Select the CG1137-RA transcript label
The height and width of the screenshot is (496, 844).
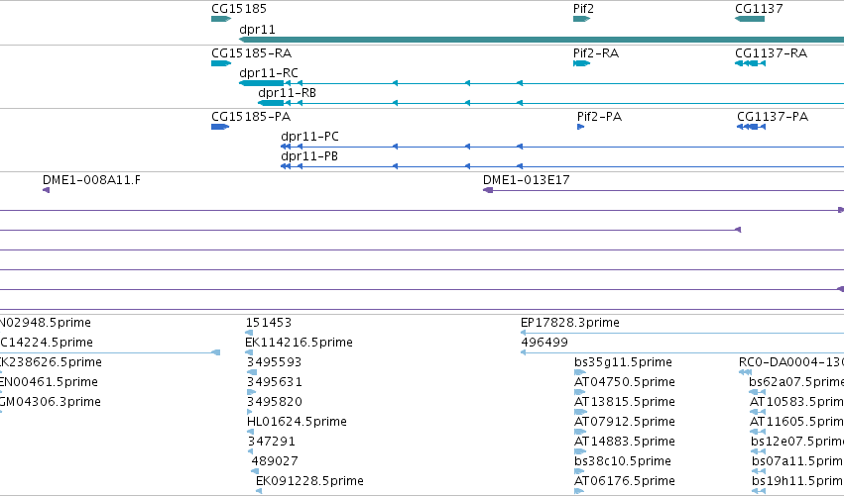click(771, 53)
